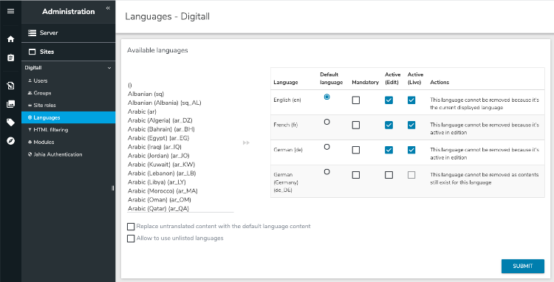Select Arabic (Kuwait) (ar_KW)

point(161,165)
